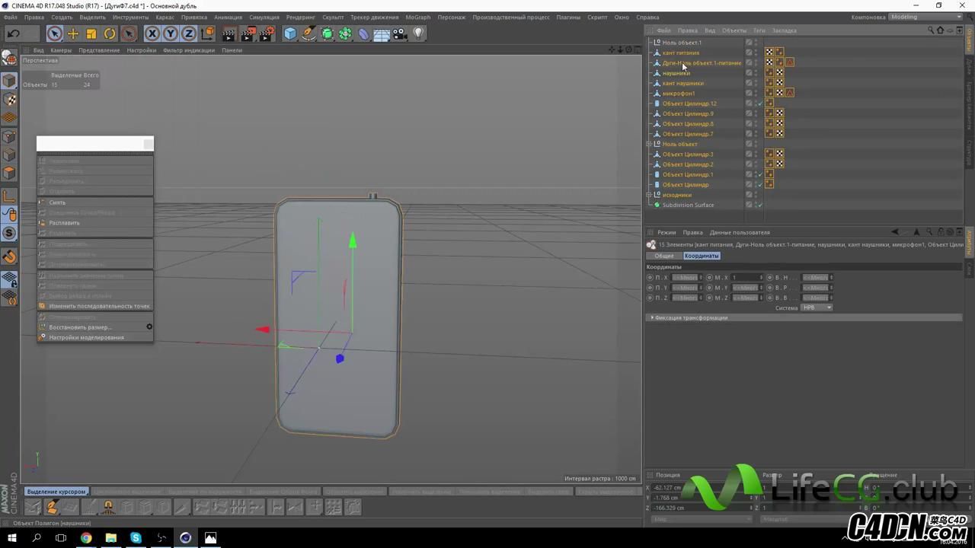975x548 pixels.
Task: Activate the Rotate tool icon
Action: pos(110,33)
